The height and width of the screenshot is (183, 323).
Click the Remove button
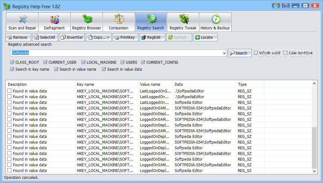[x=18, y=37]
